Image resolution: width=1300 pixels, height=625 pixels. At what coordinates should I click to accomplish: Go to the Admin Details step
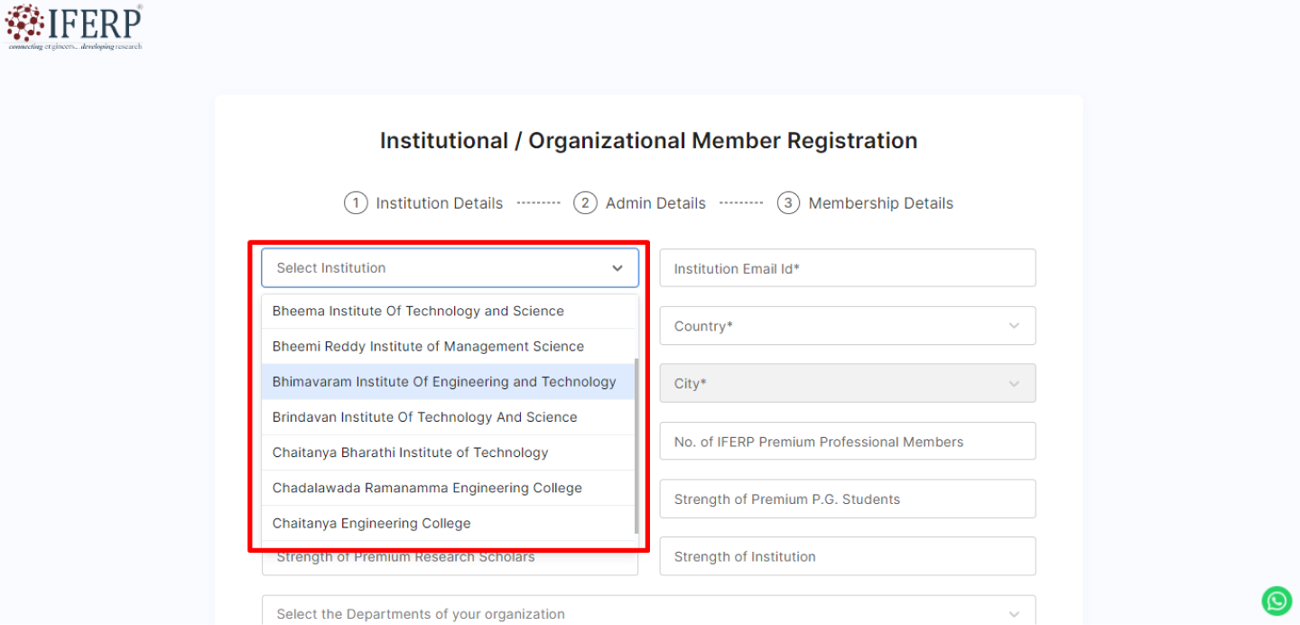pyautogui.click(x=640, y=202)
